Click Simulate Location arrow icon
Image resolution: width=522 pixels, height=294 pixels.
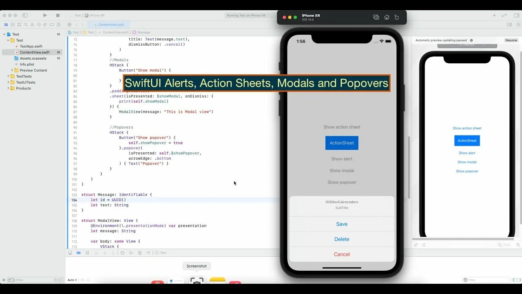[x=148, y=253]
